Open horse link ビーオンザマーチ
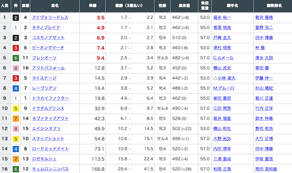 coord(48,48)
